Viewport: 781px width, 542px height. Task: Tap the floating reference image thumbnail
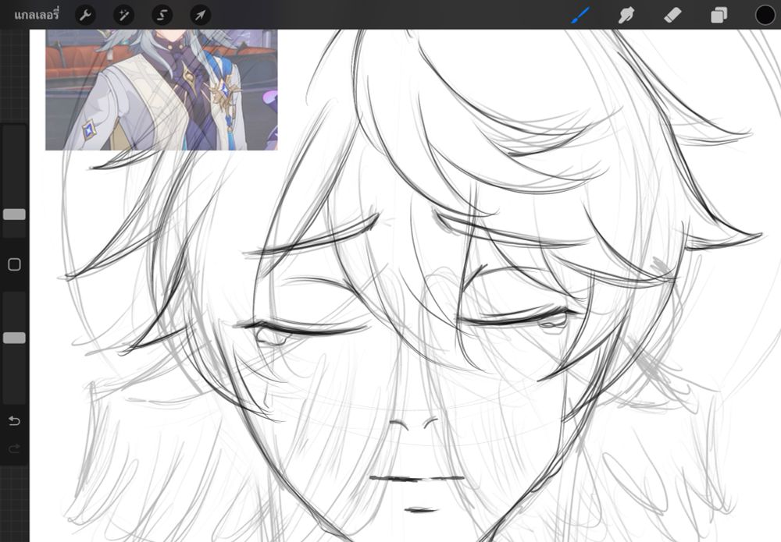click(162, 90)
